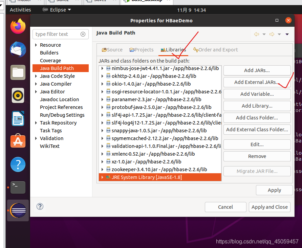This screenshot has height=248, width=302.
Task: Click the xz-1.0.jar jar icon
Action: point(108,162)
